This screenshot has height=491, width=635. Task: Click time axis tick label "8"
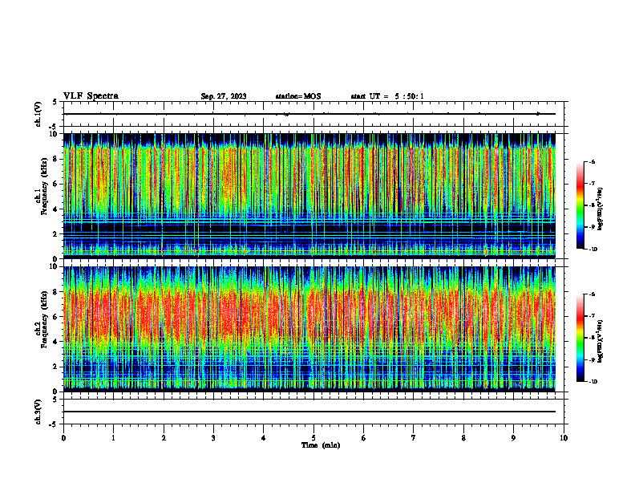point(463,438)
